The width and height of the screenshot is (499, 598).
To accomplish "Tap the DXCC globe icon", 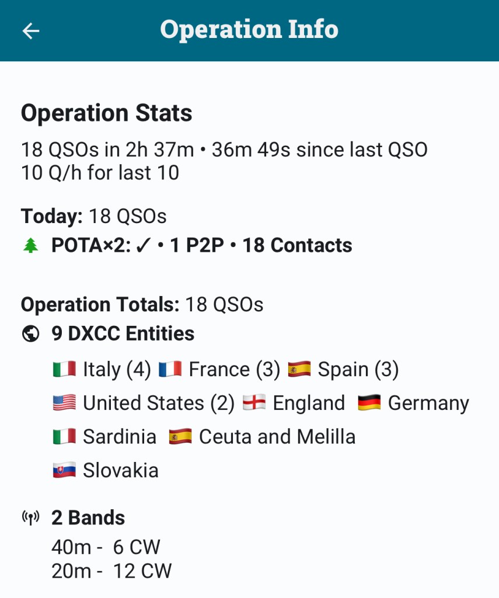I will click(x=30, y=334).
